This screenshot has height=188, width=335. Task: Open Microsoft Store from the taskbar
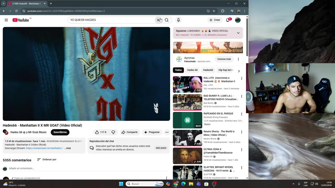pyautogui.click(x=206, y=184)
